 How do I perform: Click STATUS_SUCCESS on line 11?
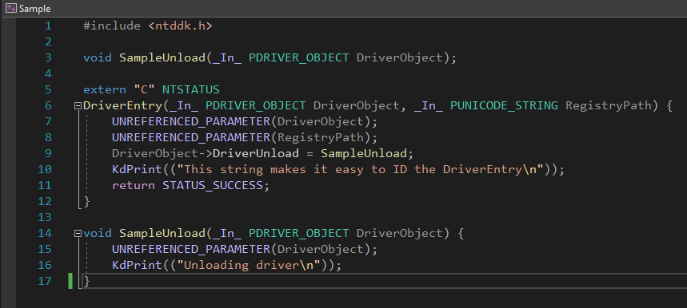pyautogui.click(x=213, y=185)
